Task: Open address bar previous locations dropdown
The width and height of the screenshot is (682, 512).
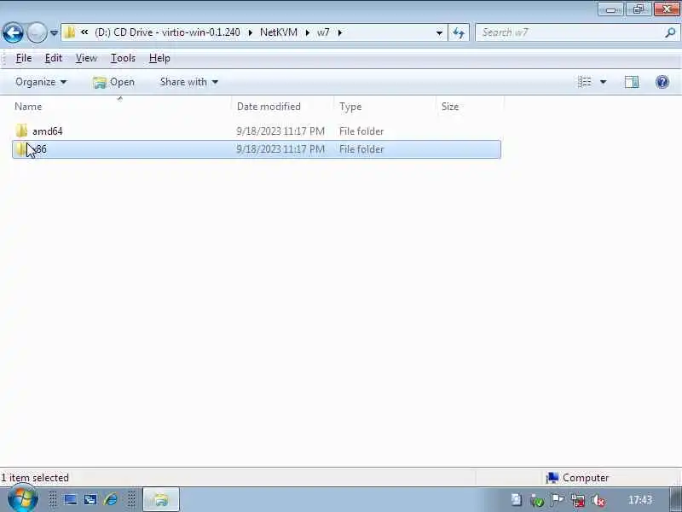Action: point(439,32)
